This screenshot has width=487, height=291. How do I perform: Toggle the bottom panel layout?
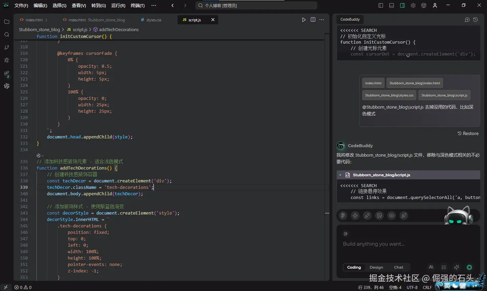pyautogui.click(x=391, y=5)
